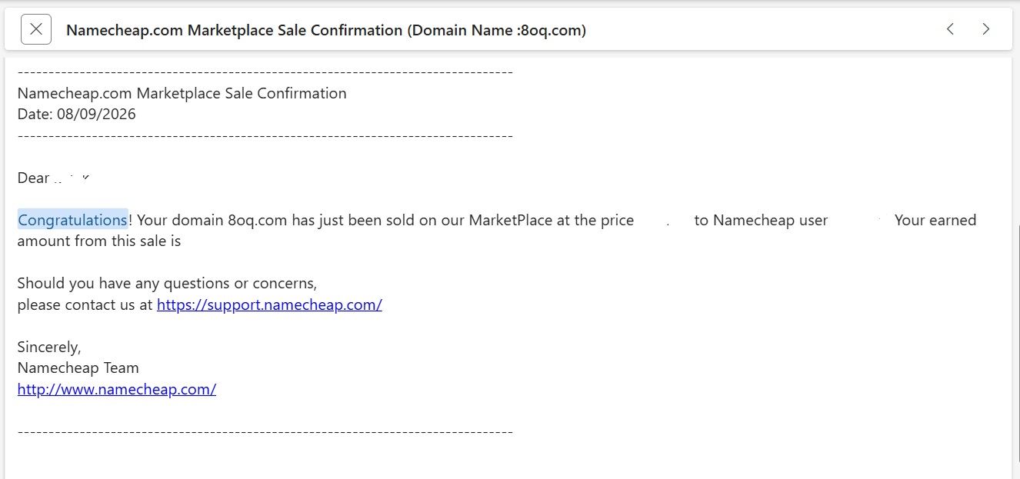Viewport: 1020px width, 479px height.
Task: Close the email with the X button
Action: point(36,30)
